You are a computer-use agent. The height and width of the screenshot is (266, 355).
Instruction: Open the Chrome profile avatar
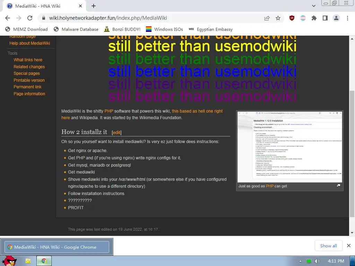tap(336, 18)
